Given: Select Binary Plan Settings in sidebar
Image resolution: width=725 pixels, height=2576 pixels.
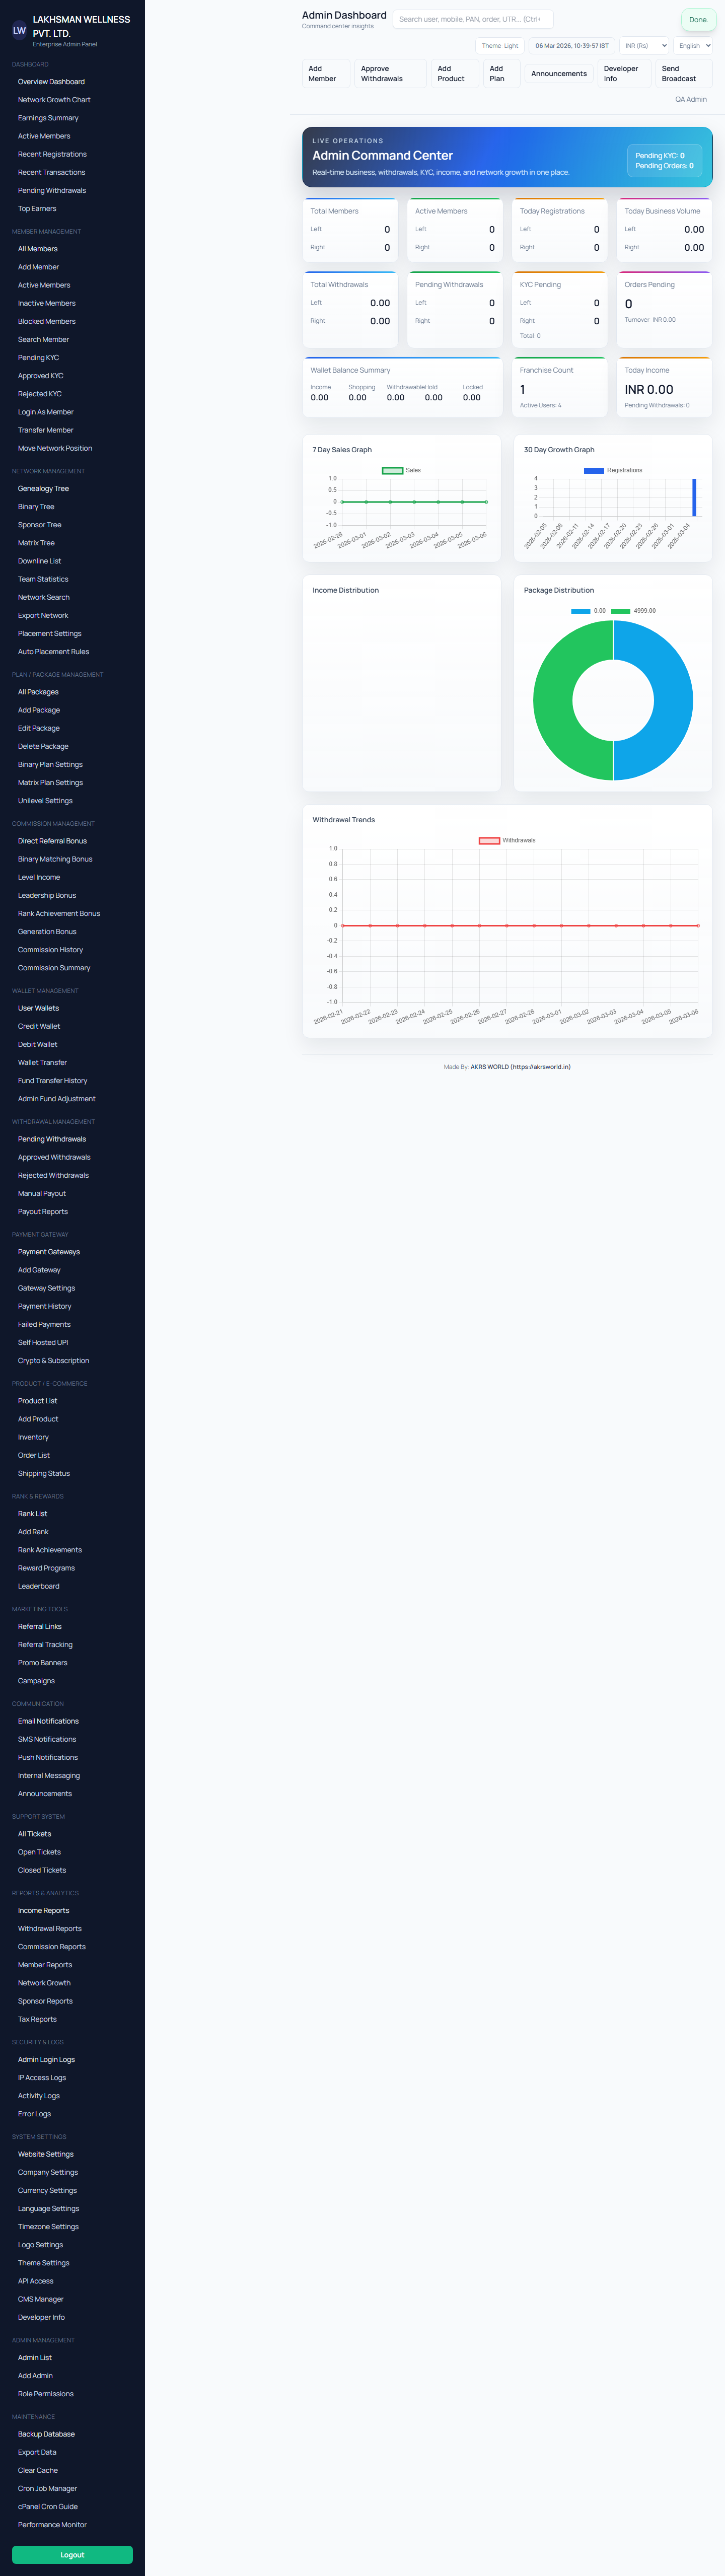Looking at the screenshot, I should click(x=50, y=765).
